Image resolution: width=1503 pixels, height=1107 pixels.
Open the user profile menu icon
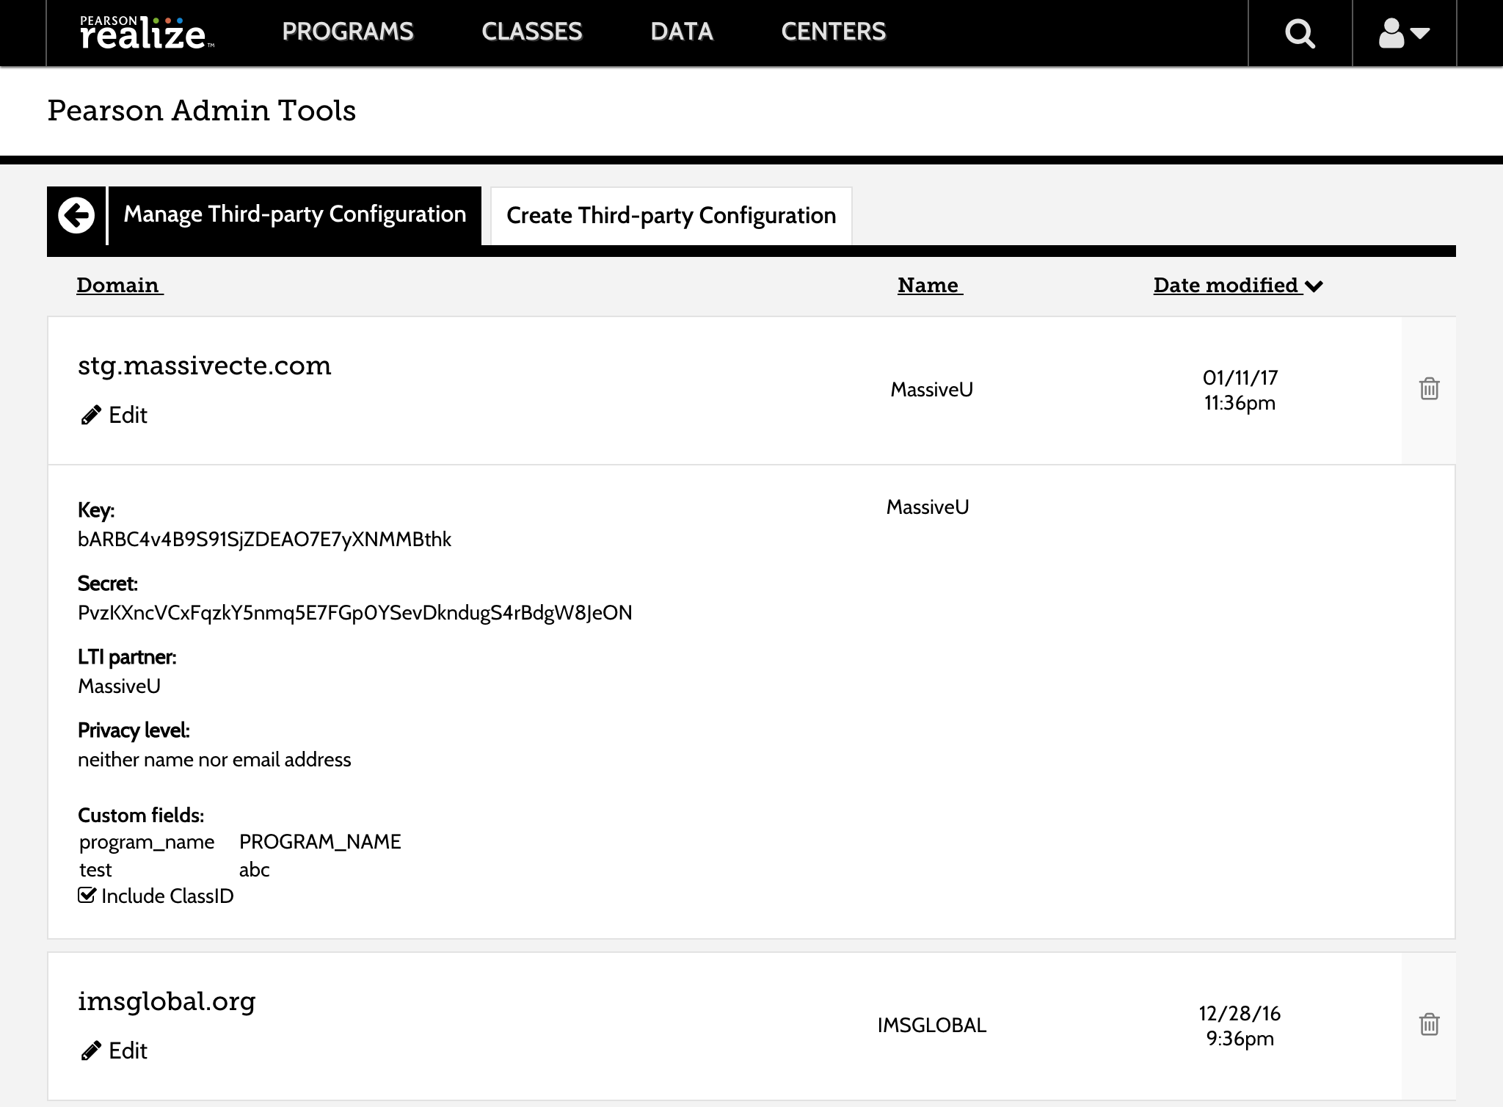(x=1403, y=33)
